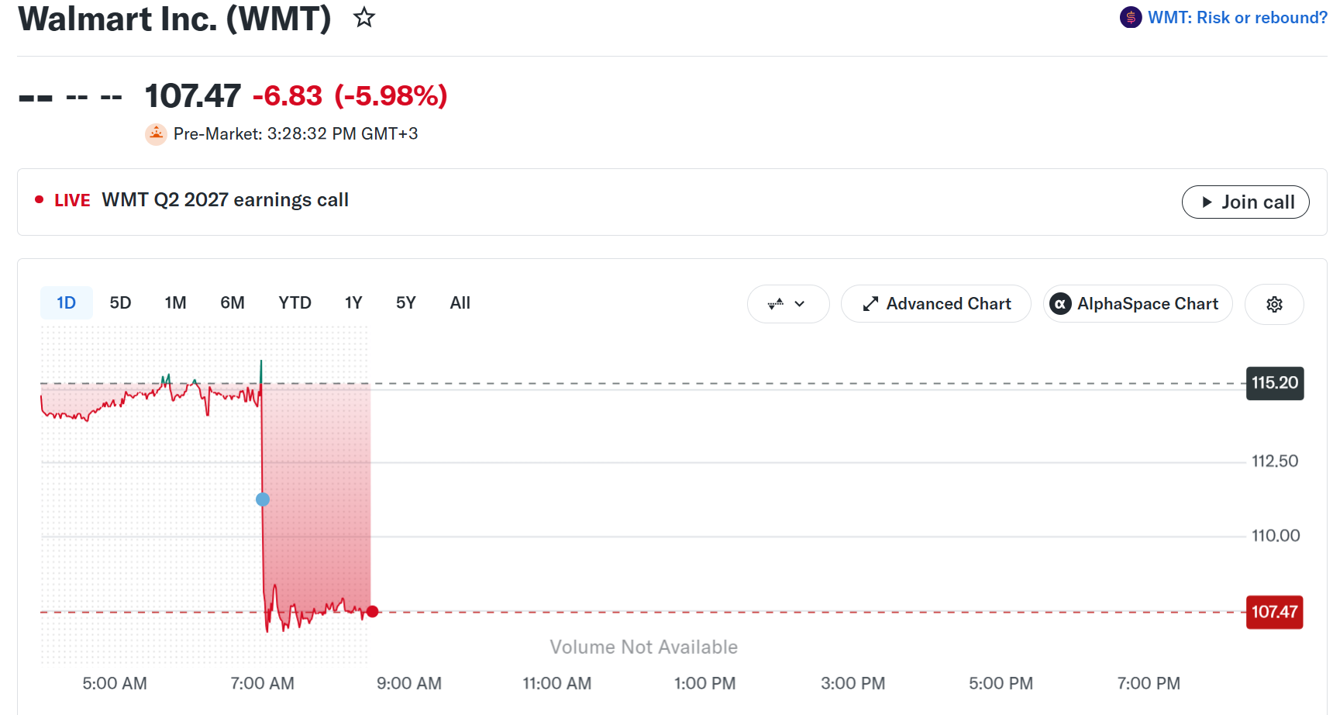Open the WMT: Risk or rebound? link
1333x715 pixels.
[x=1238, y=17]
